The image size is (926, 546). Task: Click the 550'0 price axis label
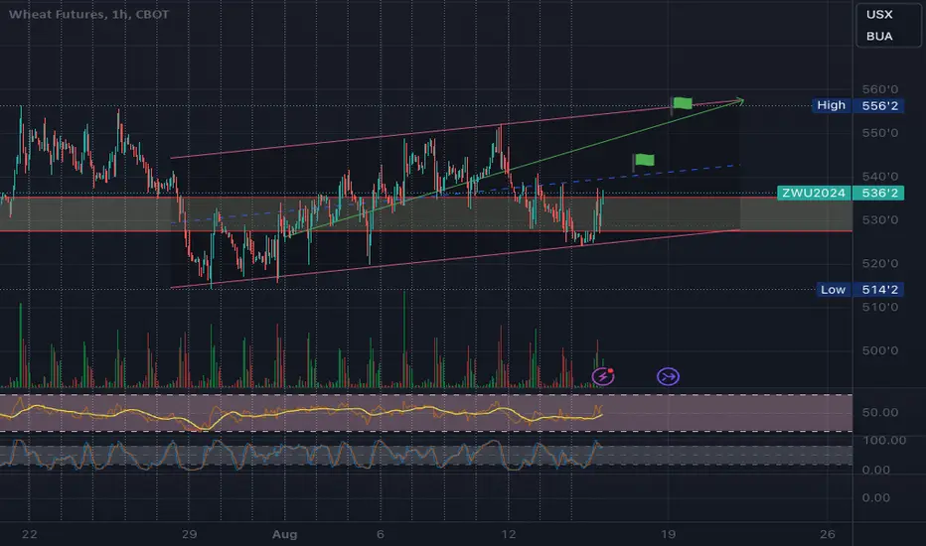pyautogui.click(x=880, y=133)
